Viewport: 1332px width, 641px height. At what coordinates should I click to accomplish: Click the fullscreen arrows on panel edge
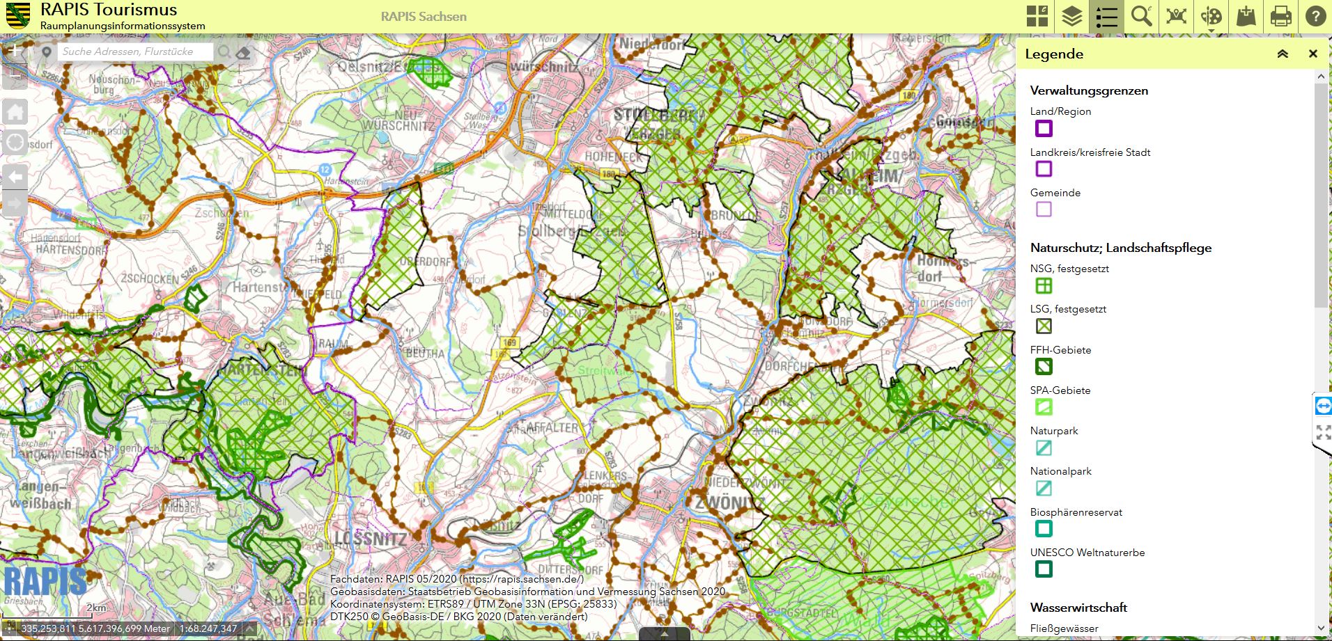click(1323, 432)
